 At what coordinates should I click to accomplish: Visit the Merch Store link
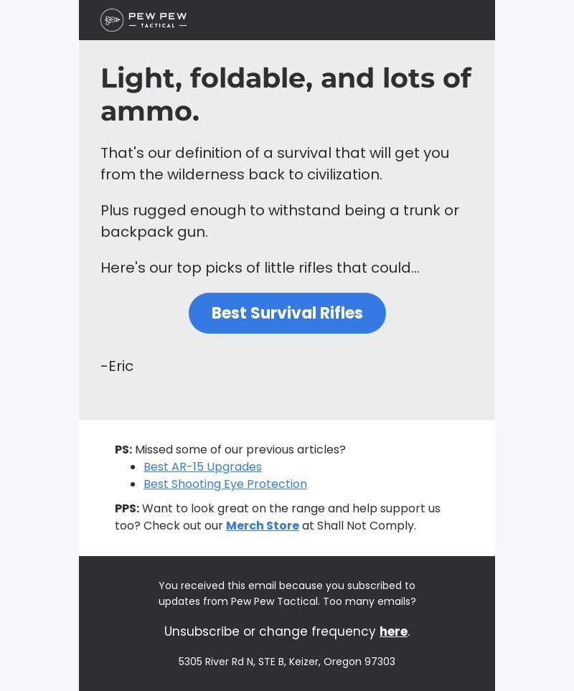263,526
